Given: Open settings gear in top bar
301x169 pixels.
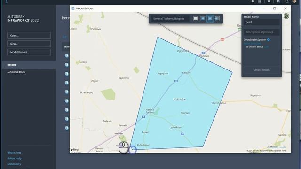Looking at the screenshot, I should 269,1.
